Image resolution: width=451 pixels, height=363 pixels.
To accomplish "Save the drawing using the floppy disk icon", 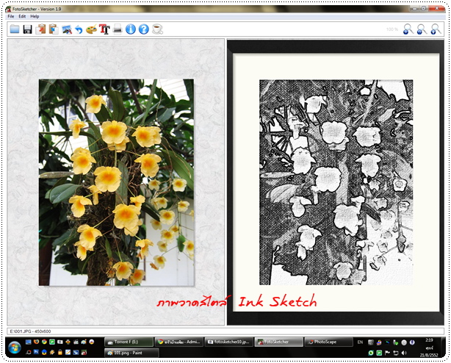I will coord(27,29).
